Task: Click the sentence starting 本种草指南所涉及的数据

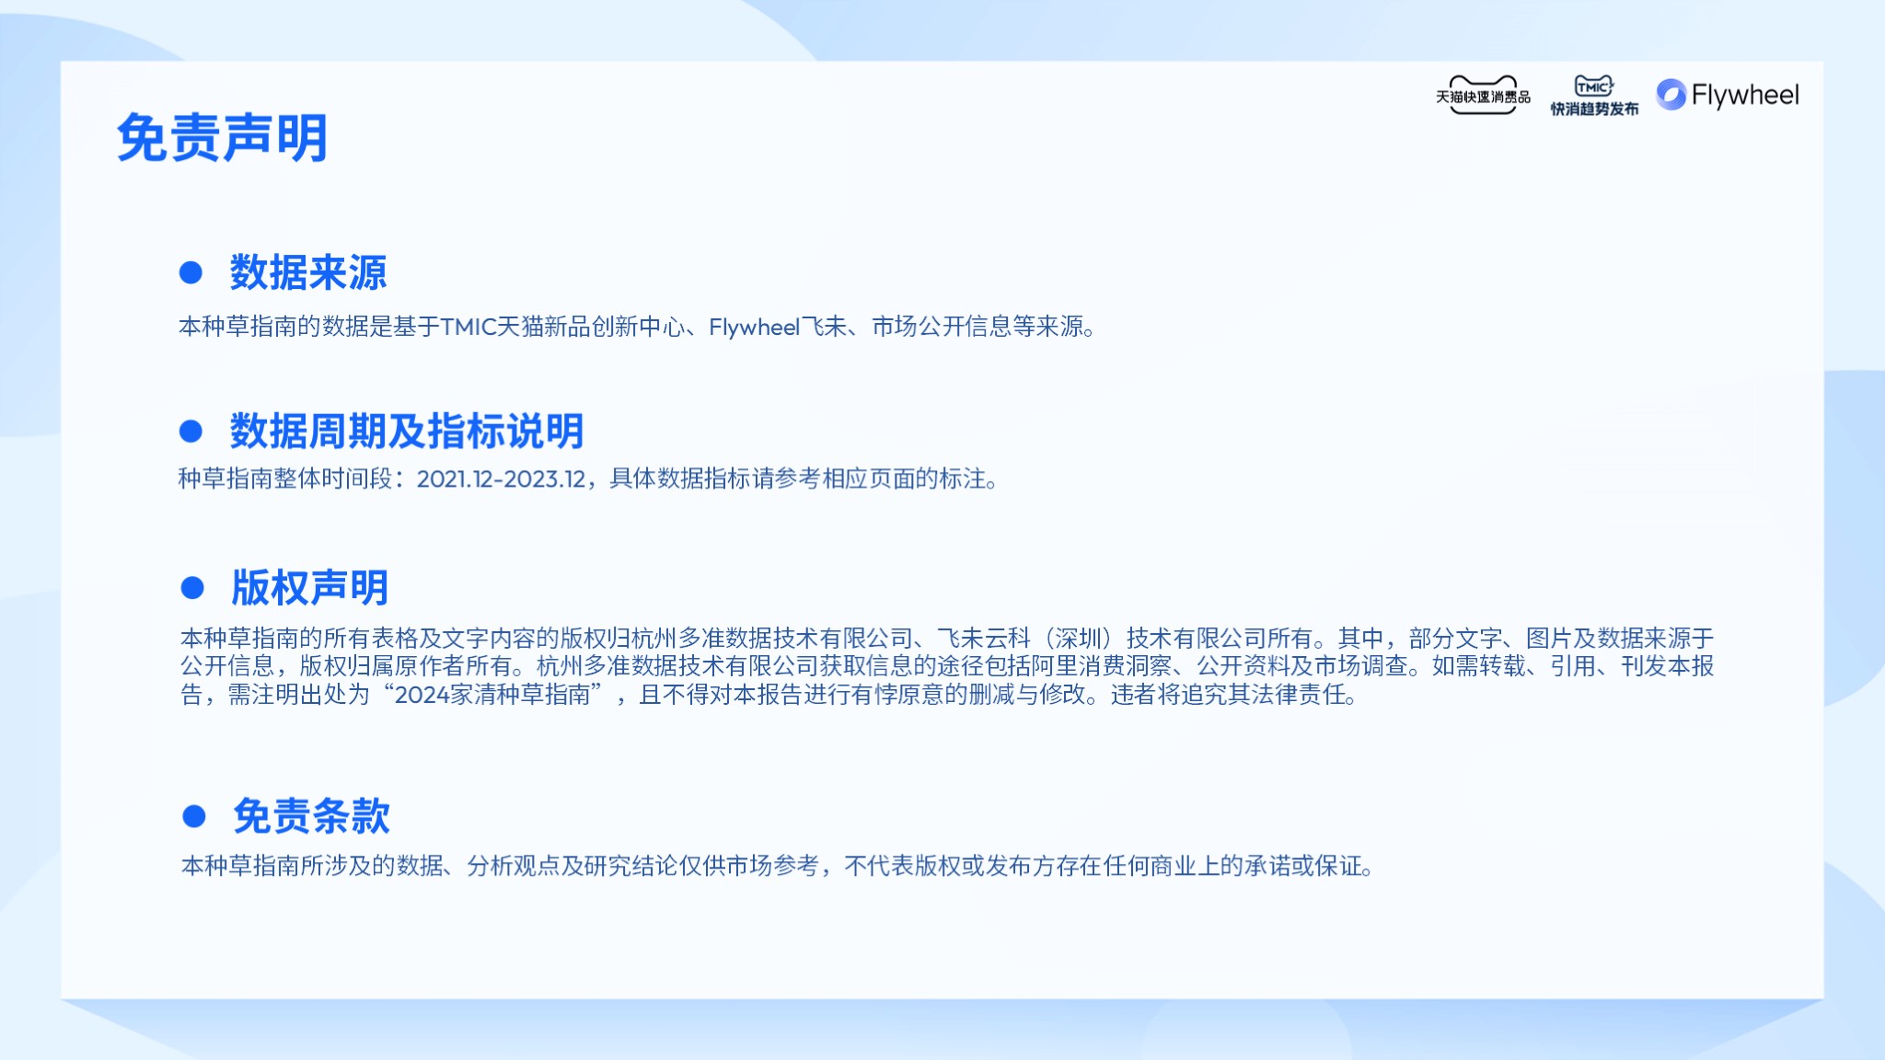Action: pos(778,866)
